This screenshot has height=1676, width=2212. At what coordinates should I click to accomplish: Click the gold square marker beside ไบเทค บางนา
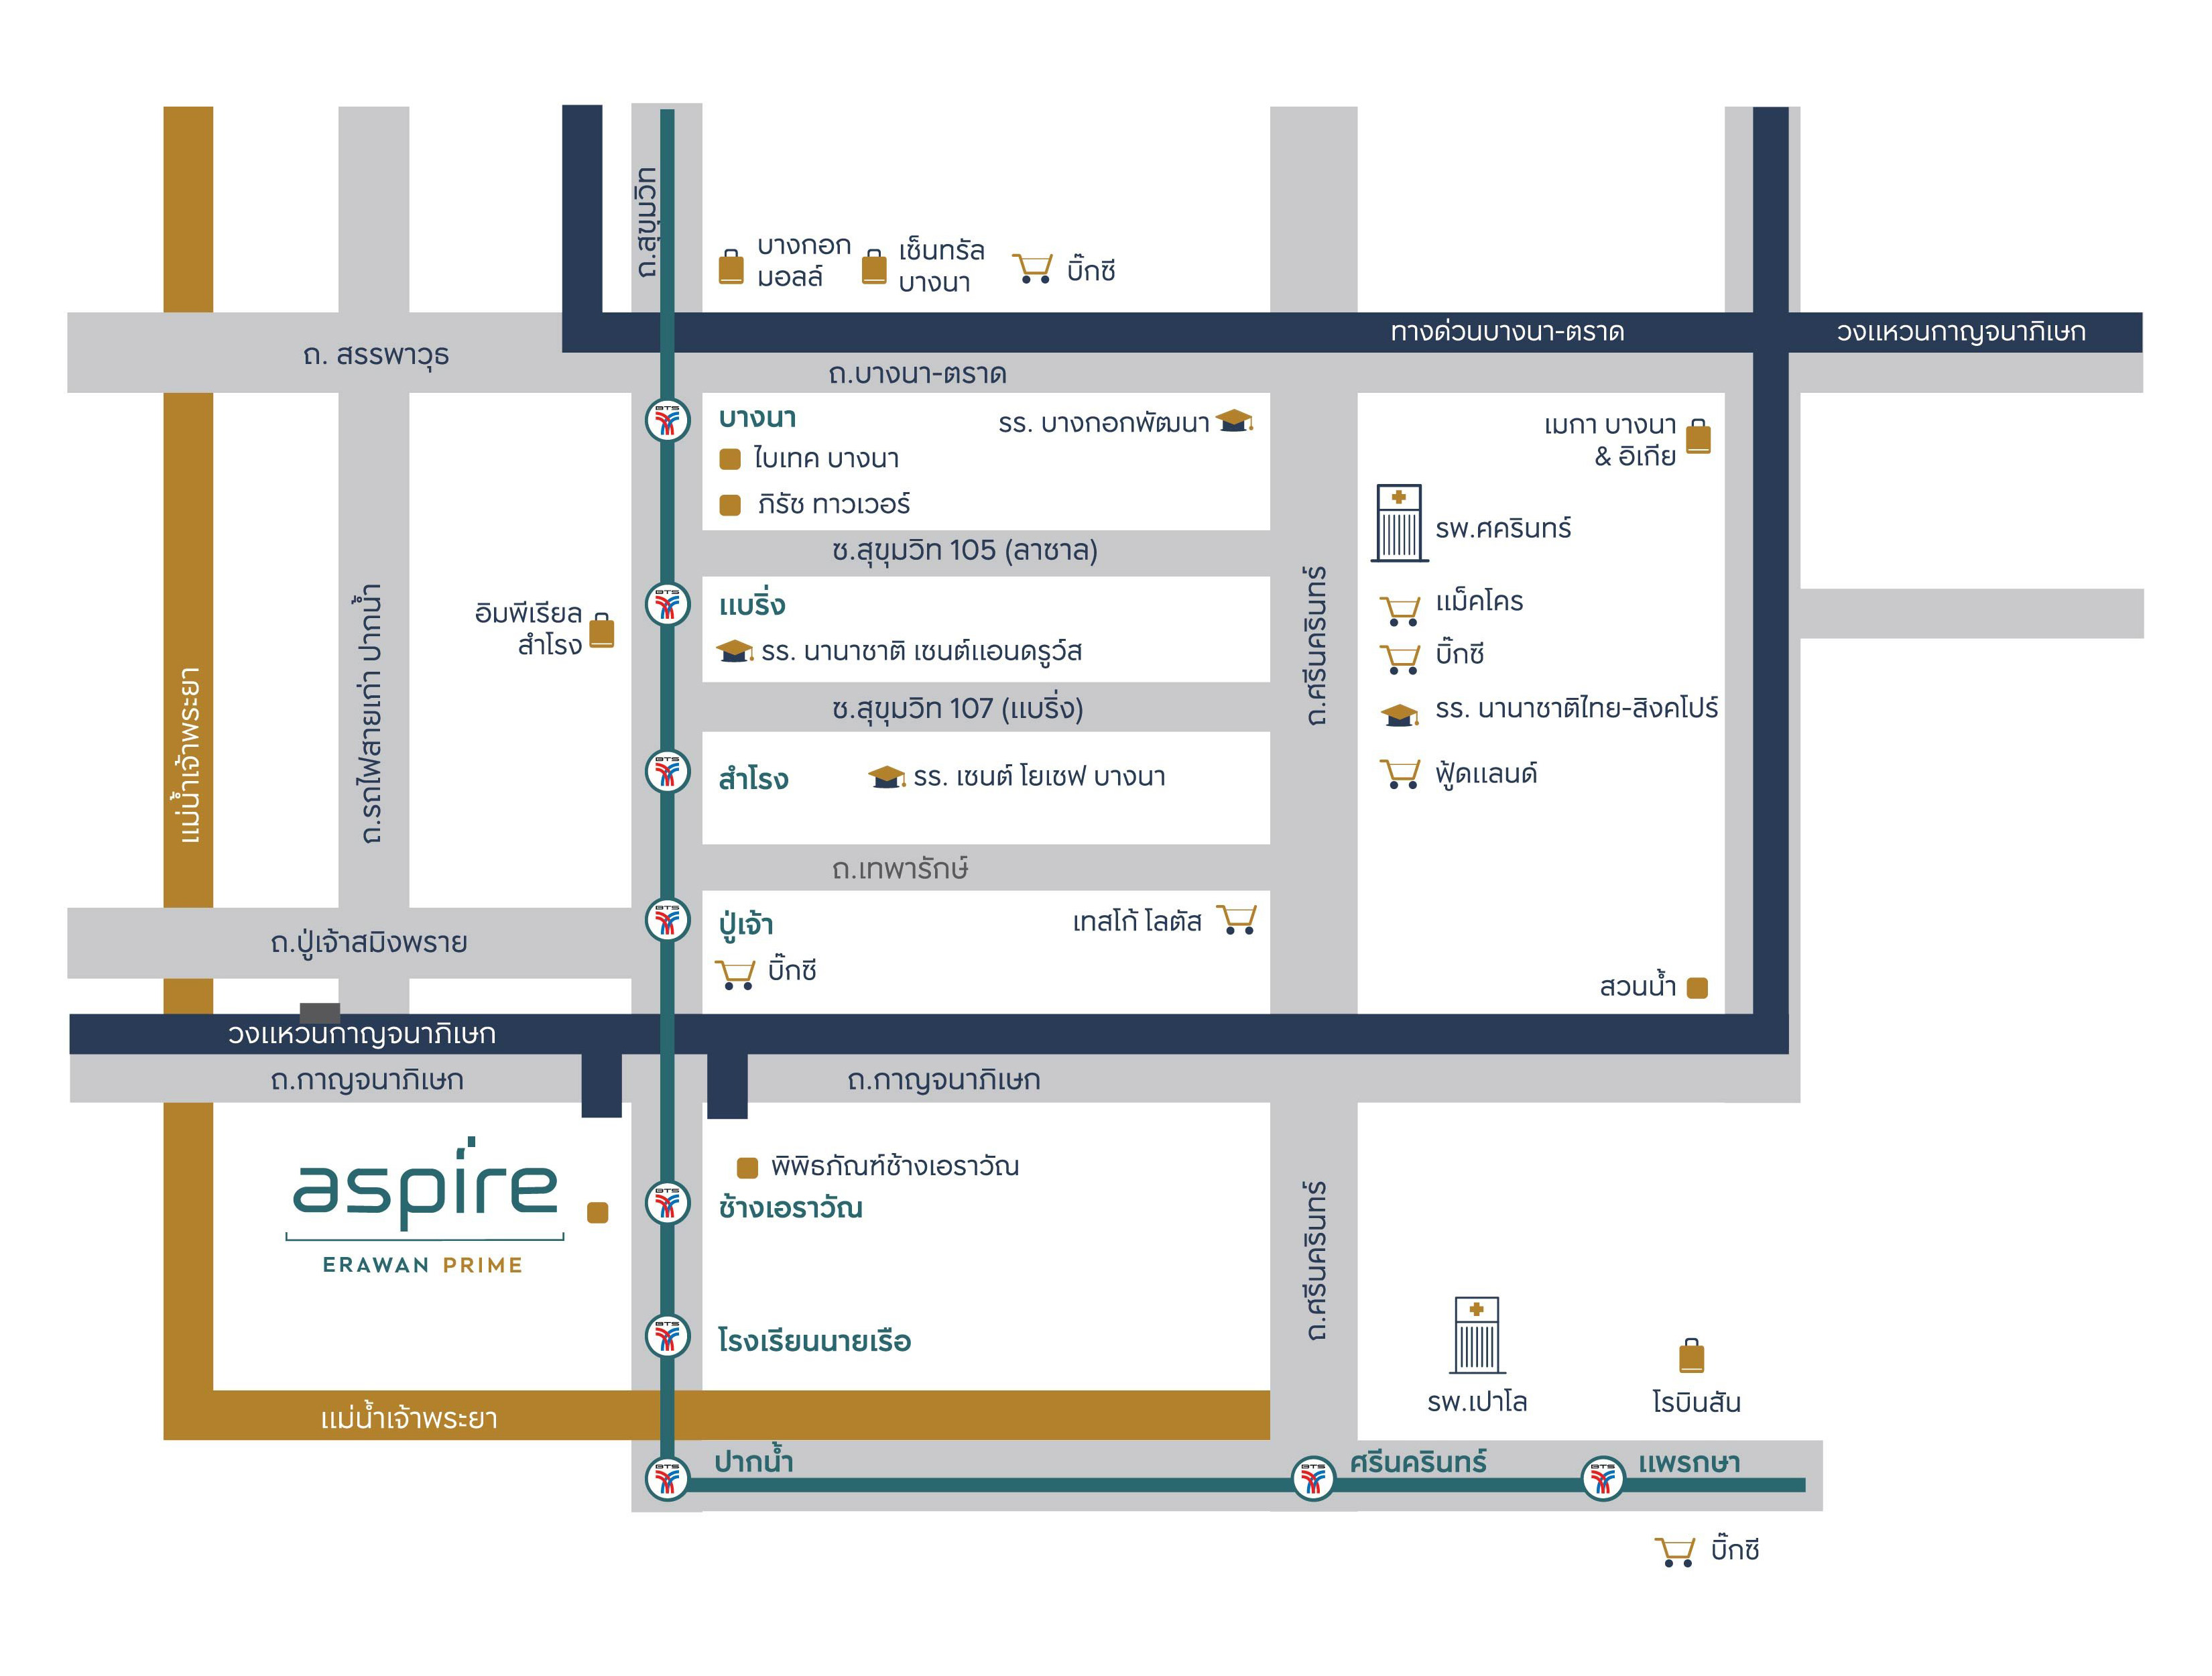pos(730,459)
